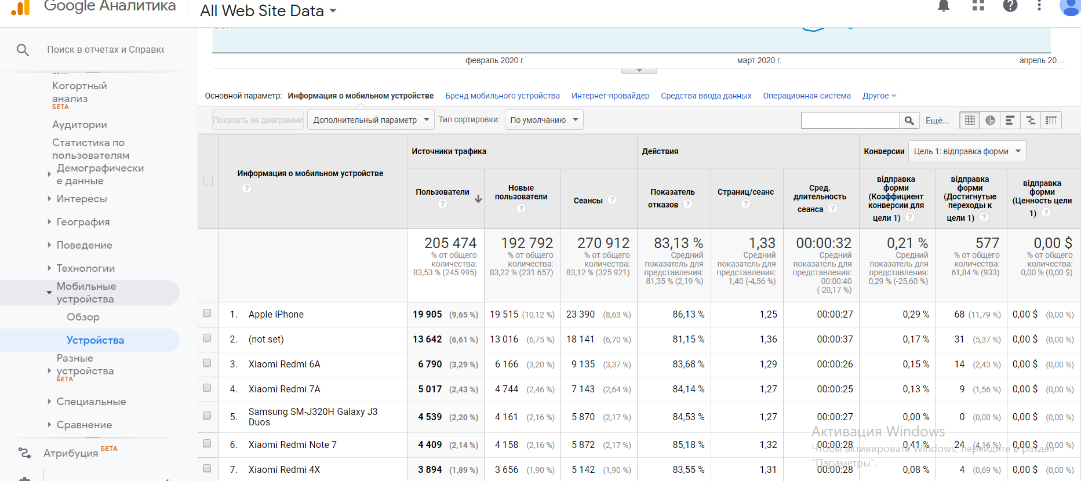Open the All Web Site Data view dropdown
Screen dimensions: 1081x481
pyautogui.click(x=268, y=10)
